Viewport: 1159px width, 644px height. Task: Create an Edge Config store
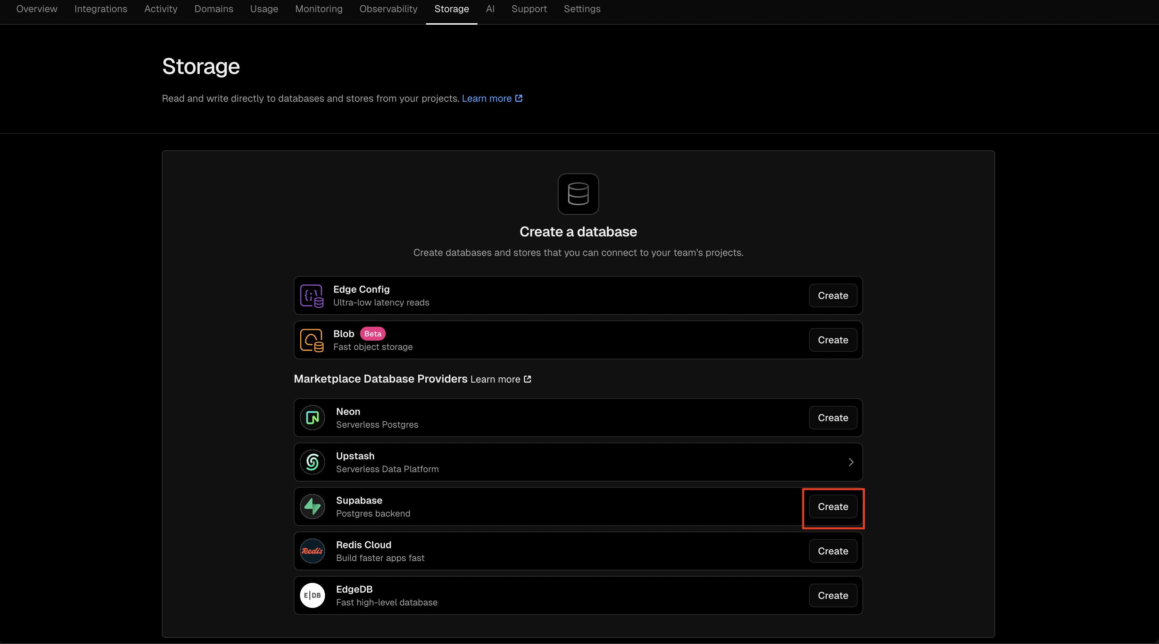click(833, 295)
